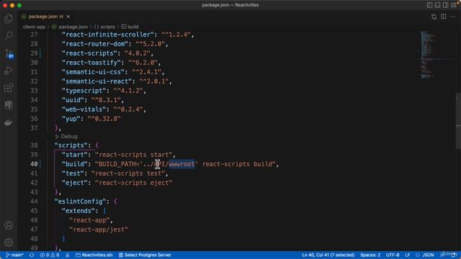Click the "react-app/jest" string
461x259 pixels.
[x=99, y=230]
